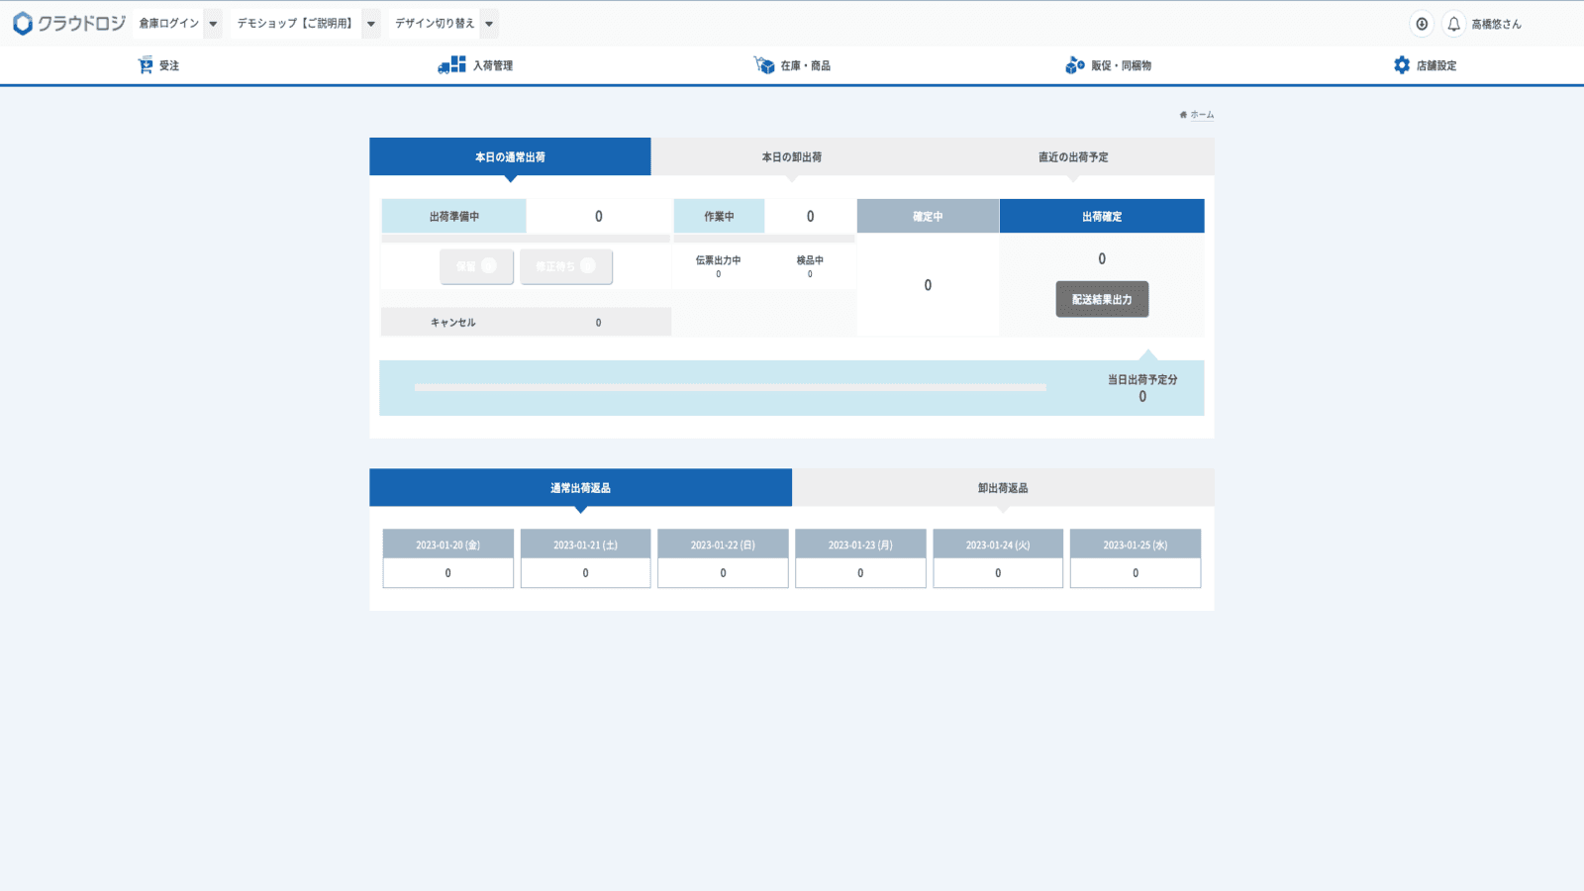Expand the 倉庫ログイン dropdown
This screenshot has width=1584, height=891.
click(213, 24)
